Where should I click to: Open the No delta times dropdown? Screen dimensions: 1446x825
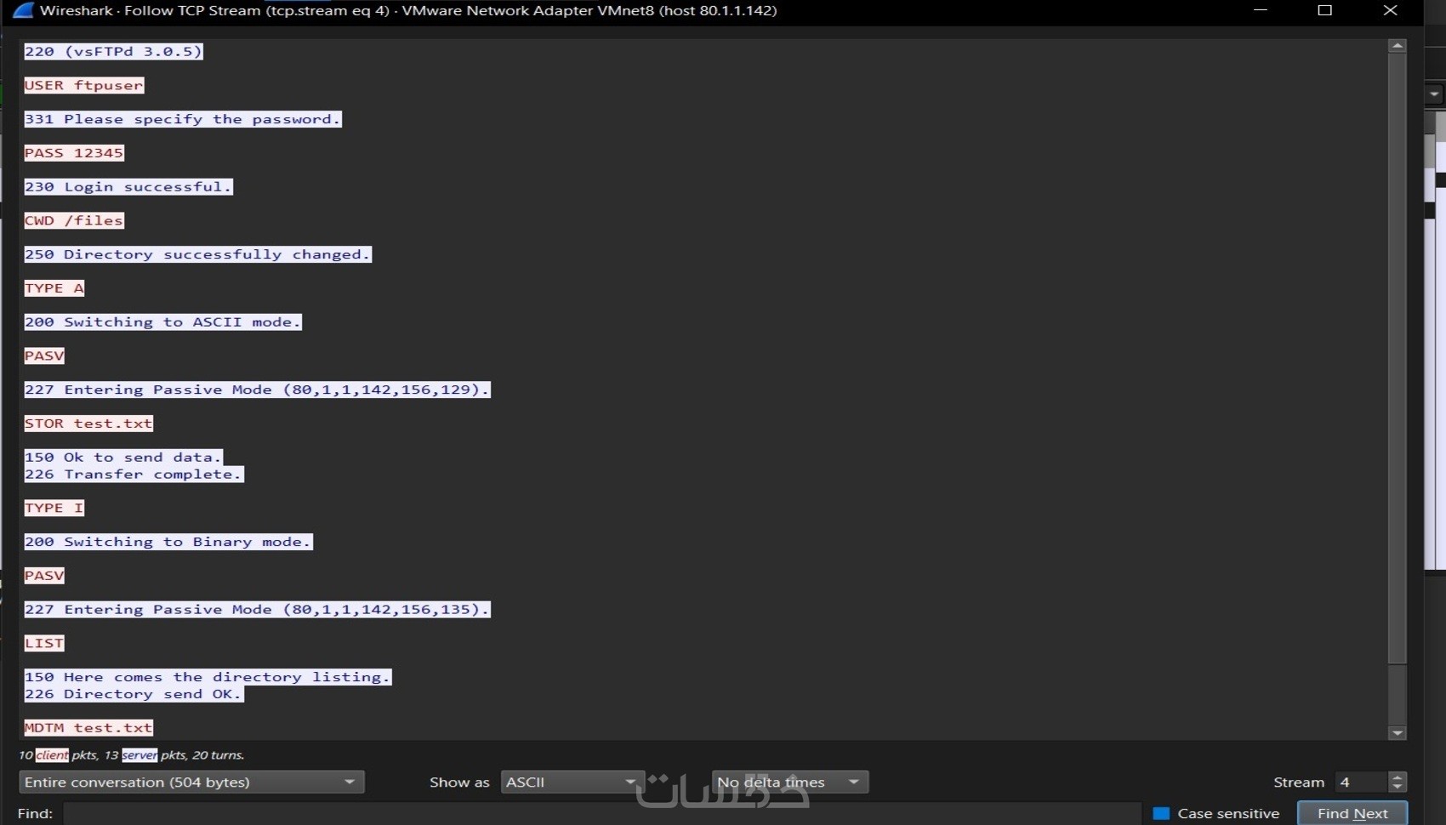(x=789, y=782)
